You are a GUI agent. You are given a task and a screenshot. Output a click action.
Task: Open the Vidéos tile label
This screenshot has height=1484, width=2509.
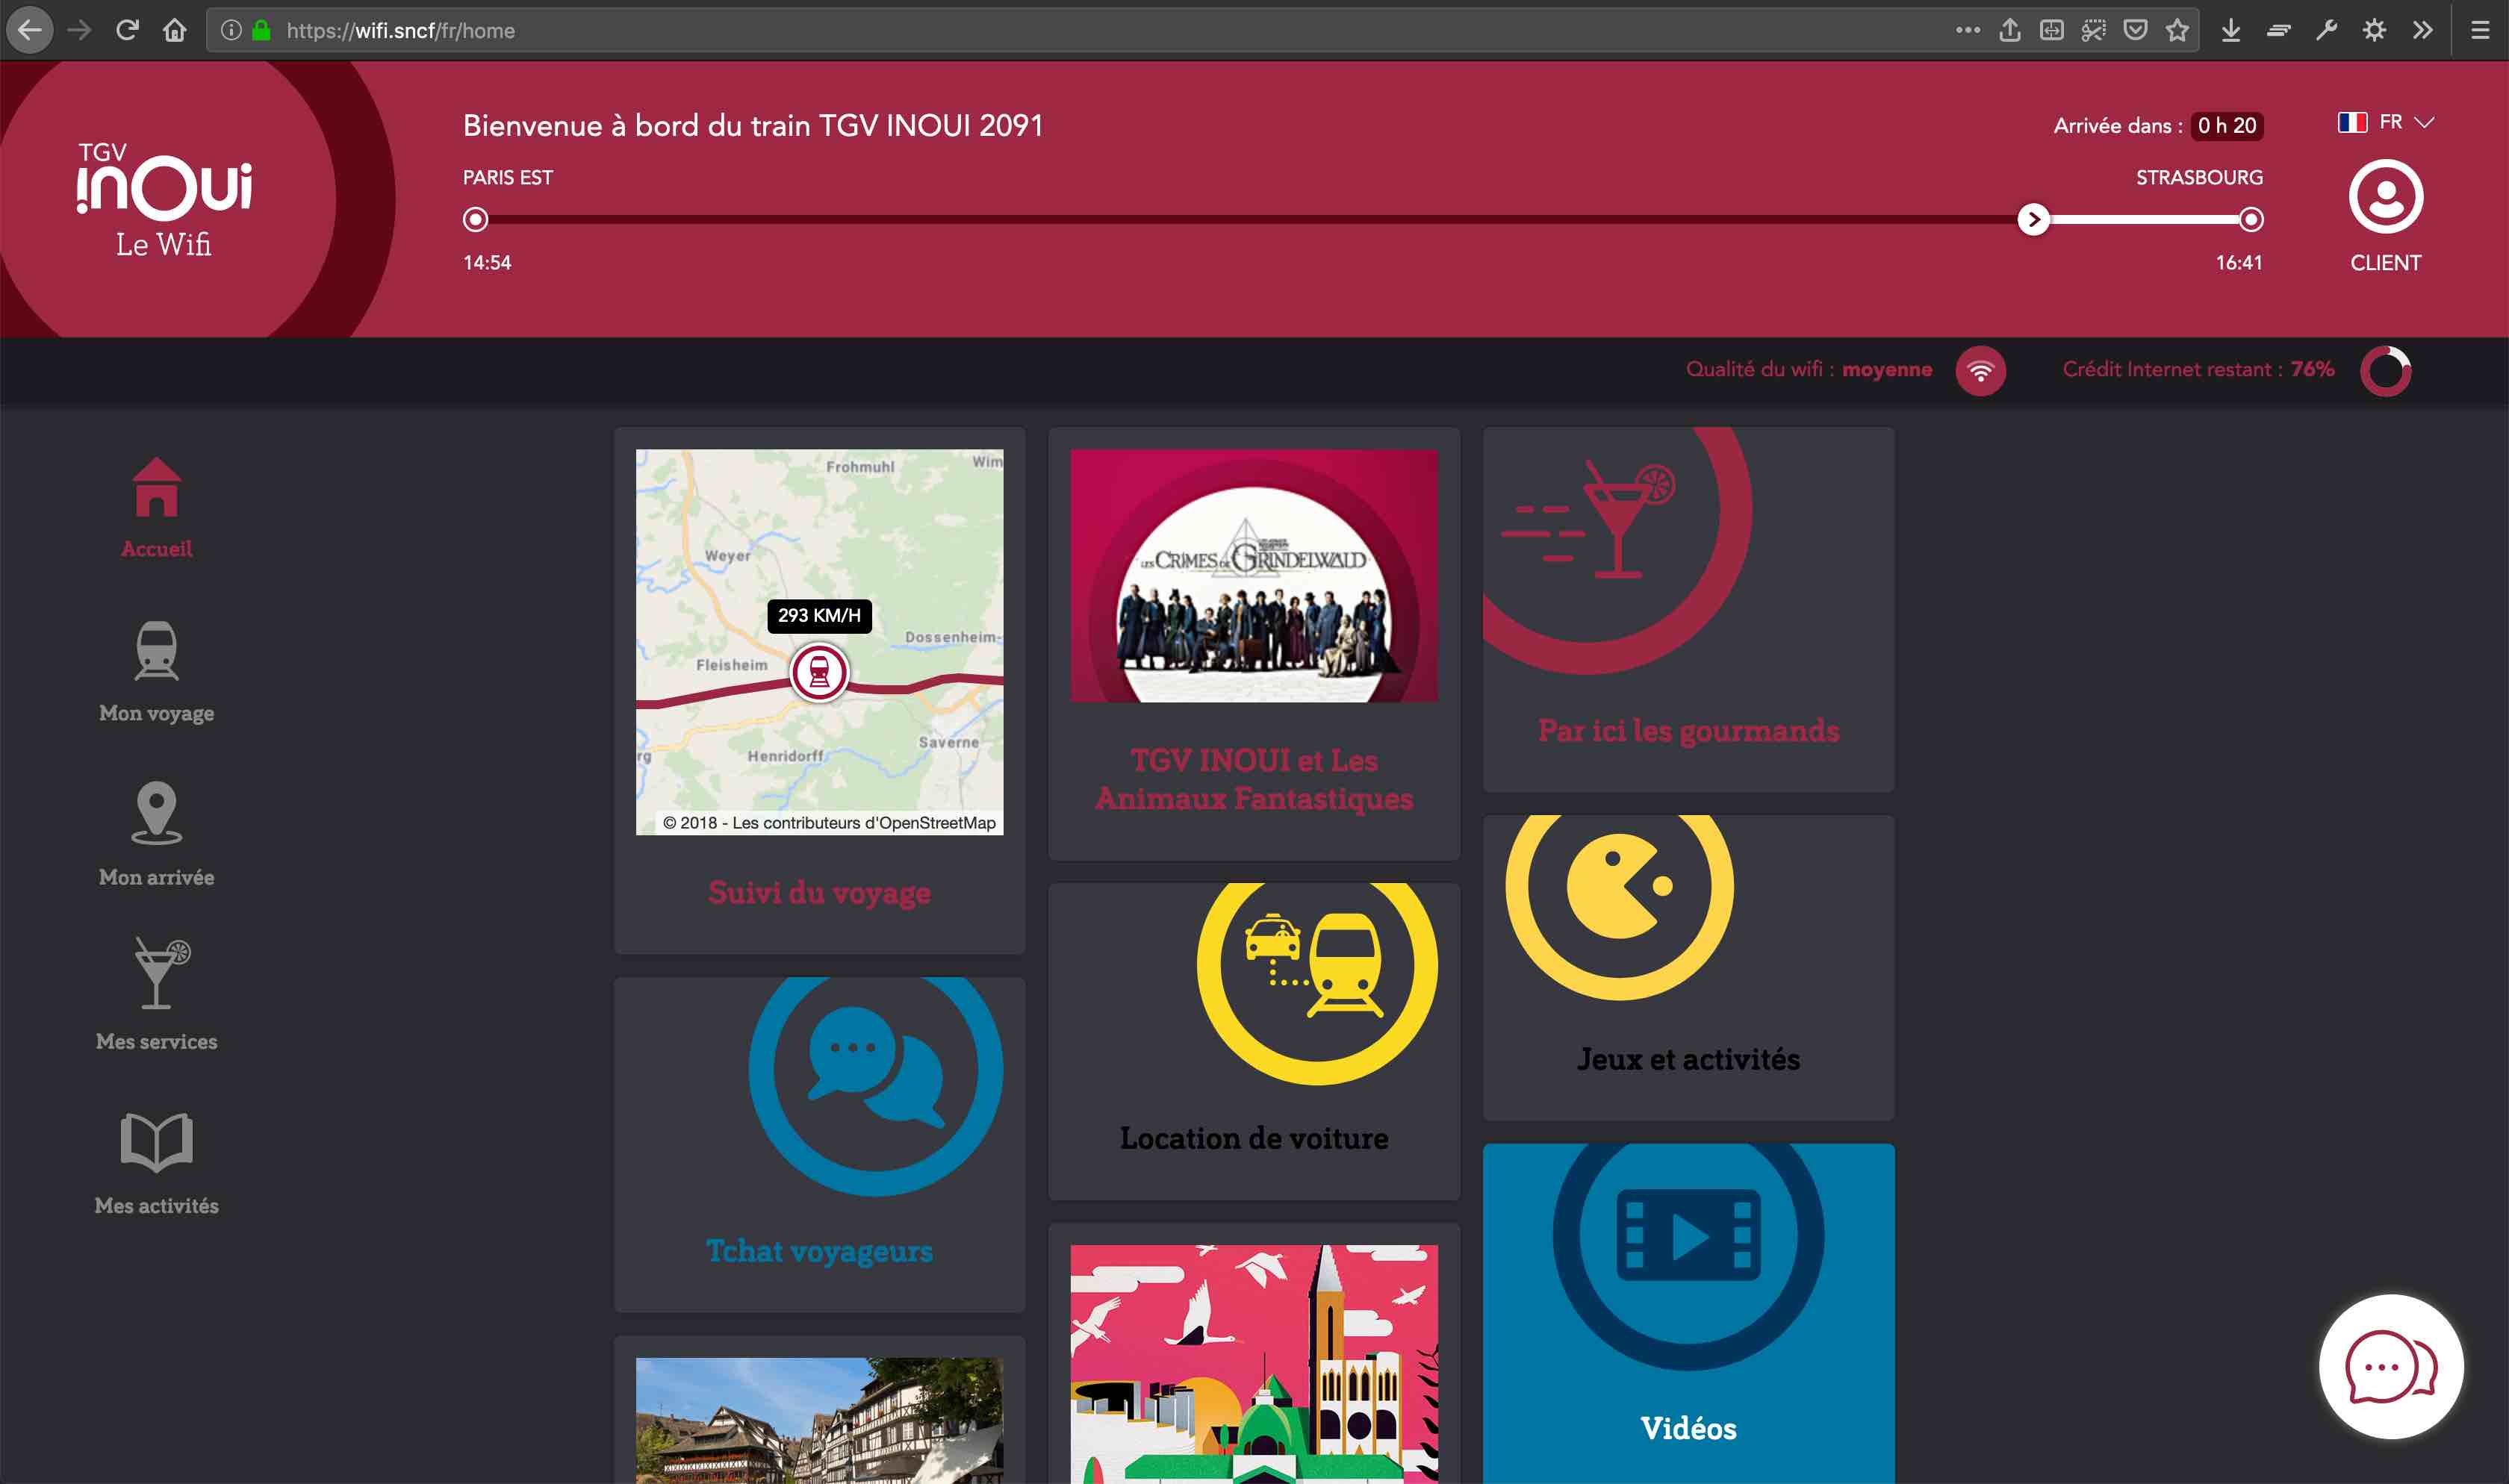(x=1688, y=1428)
